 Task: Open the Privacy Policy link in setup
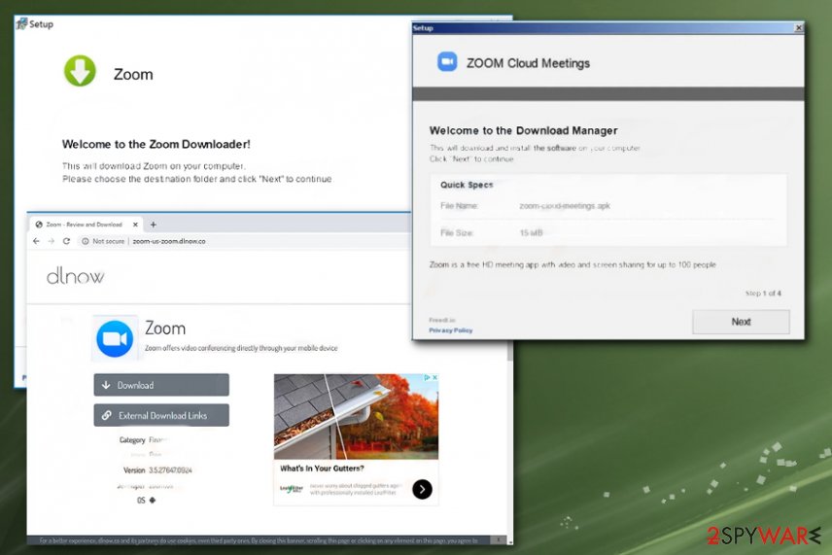(x=450, y=330)
